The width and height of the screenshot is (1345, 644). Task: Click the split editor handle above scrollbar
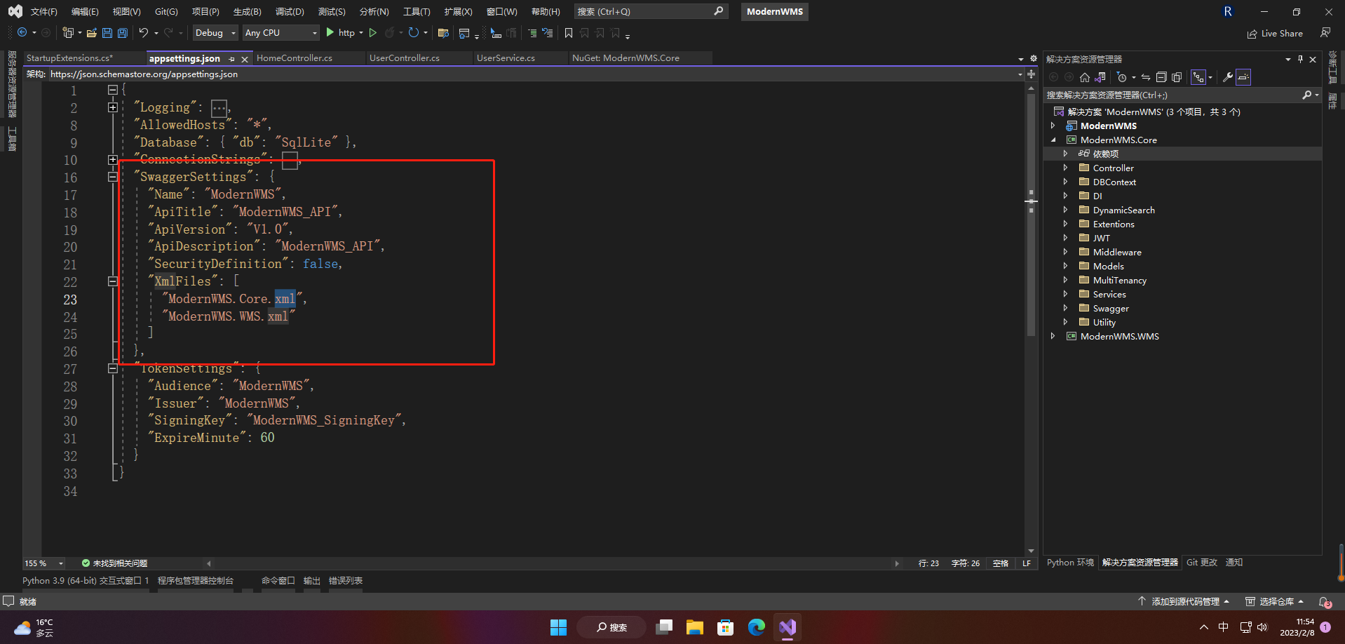(1031, 74)
